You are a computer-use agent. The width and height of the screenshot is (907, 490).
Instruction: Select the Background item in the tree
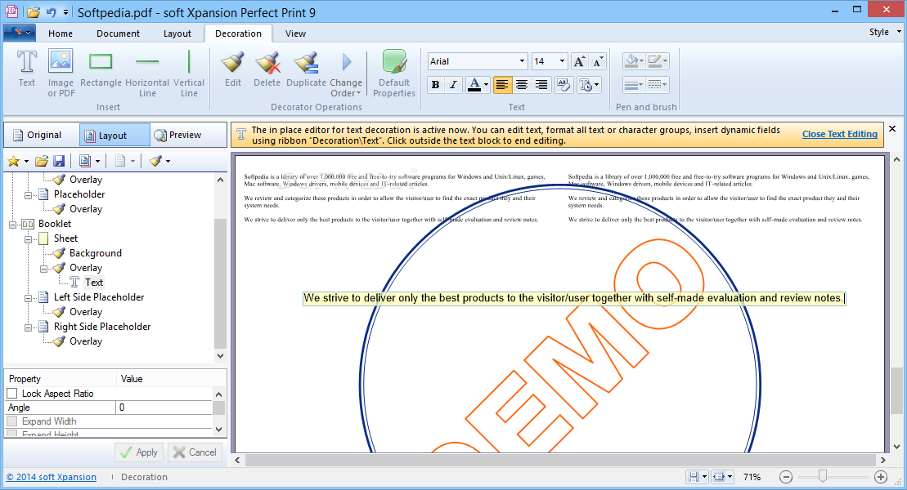coord(96,253)
